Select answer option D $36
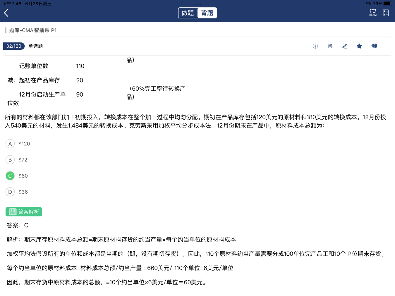Image resolution: width=395 pixels, height=296 pixels. (10, 192)
